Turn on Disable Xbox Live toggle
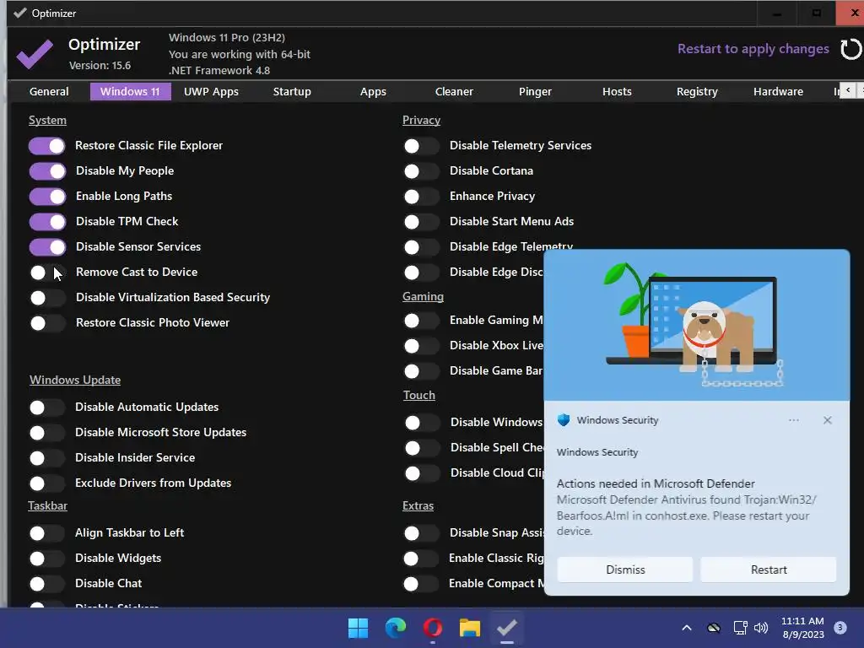 (x=422, y=345)
